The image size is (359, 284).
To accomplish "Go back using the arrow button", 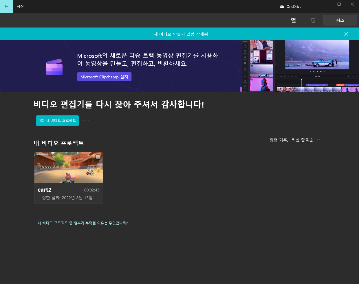I will coord(6,6).
